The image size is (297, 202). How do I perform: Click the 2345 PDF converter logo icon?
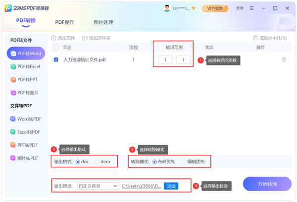[x=8, y=8]
